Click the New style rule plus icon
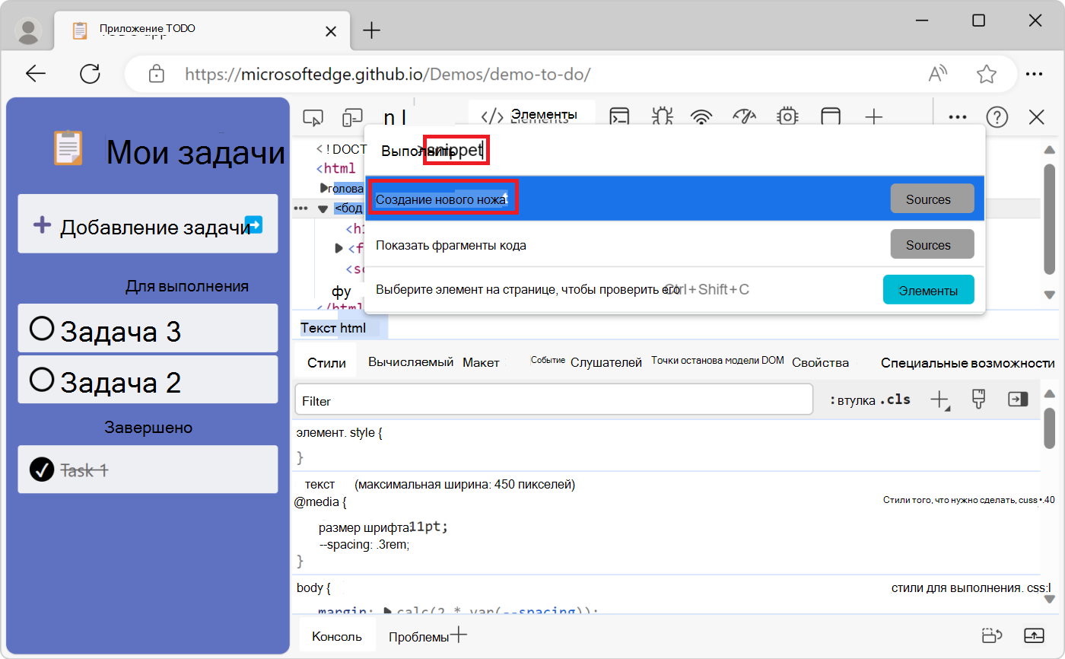This screenshot has width=1065, height=659. point(940,400)
